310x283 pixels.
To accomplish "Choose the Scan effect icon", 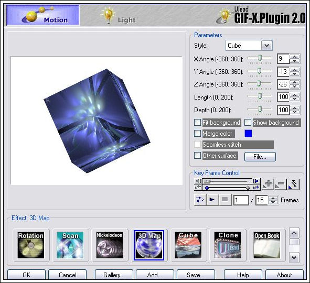I will (70, 245).
